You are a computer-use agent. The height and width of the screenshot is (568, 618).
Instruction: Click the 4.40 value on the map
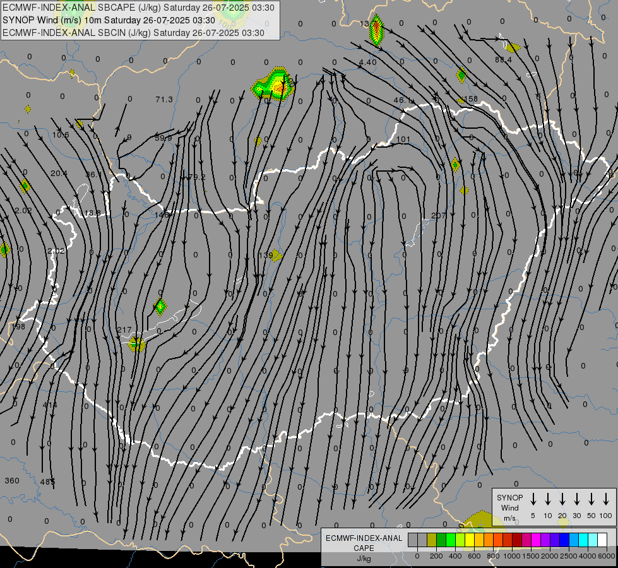click(368, 62)
